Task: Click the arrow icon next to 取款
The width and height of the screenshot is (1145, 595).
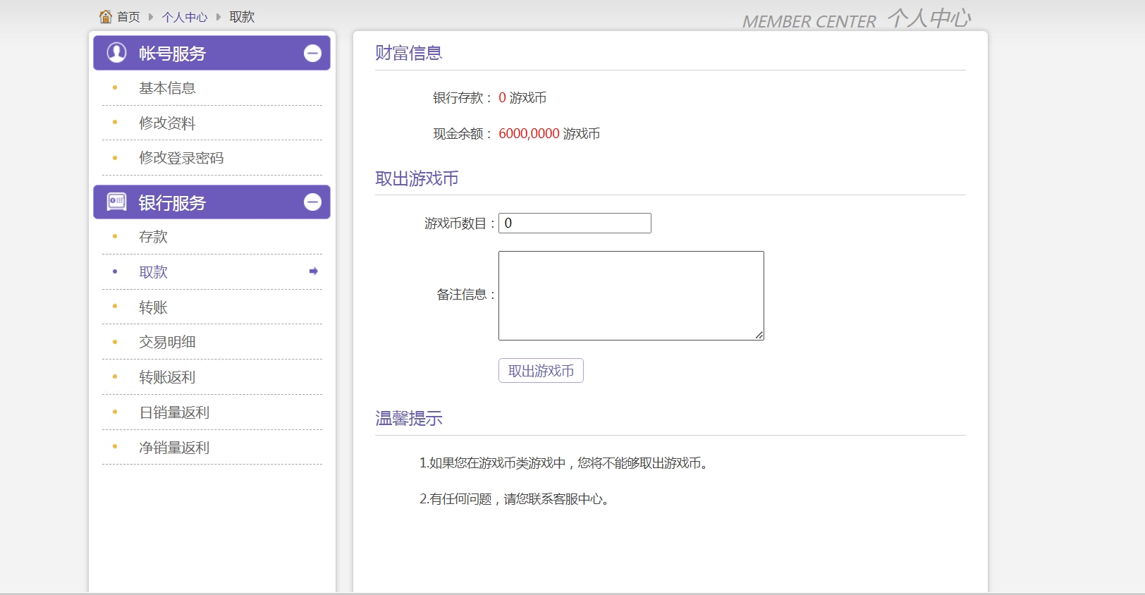Action: tap(314, 271)
